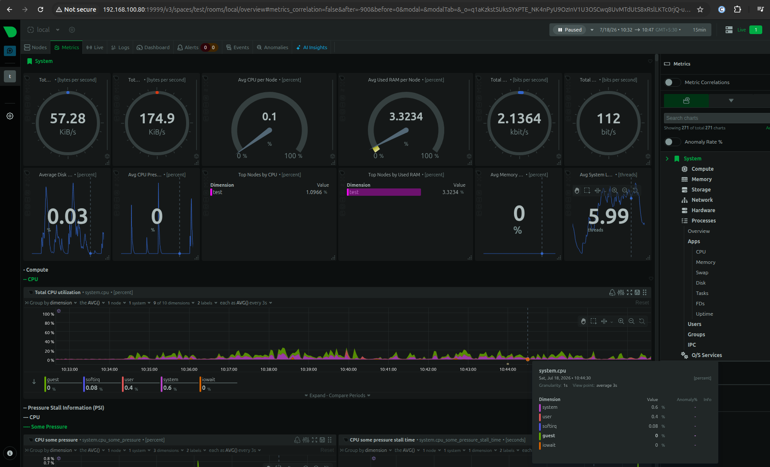Click the info icon at sidebar bottom
This screenshot has height=467, width=770.
(x=10, y=453)
